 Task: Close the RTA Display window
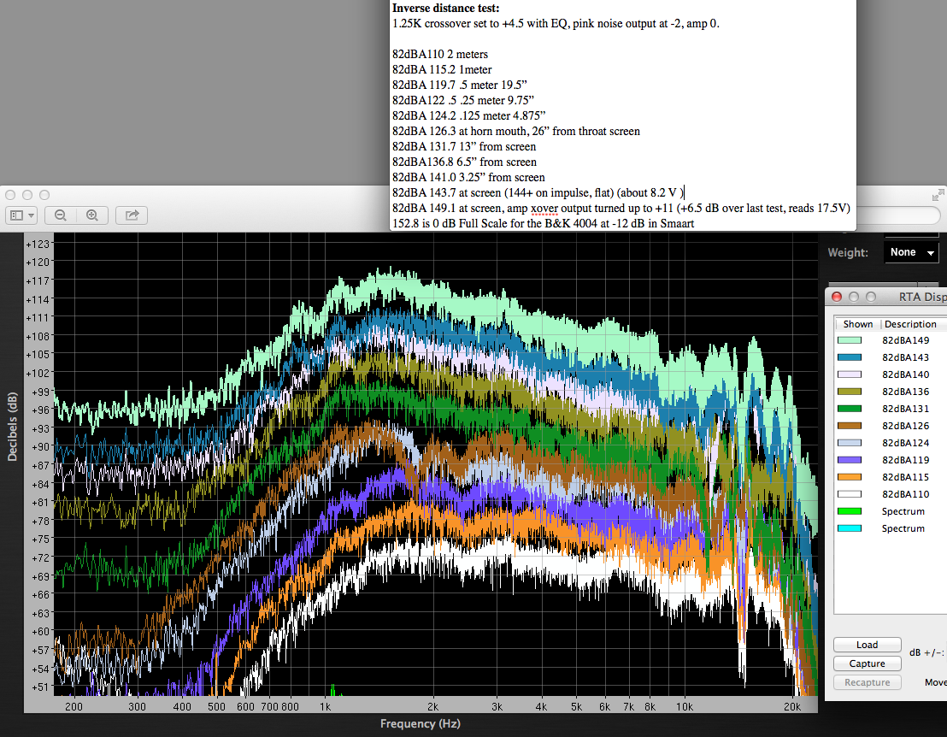click(x=837, y=297)
